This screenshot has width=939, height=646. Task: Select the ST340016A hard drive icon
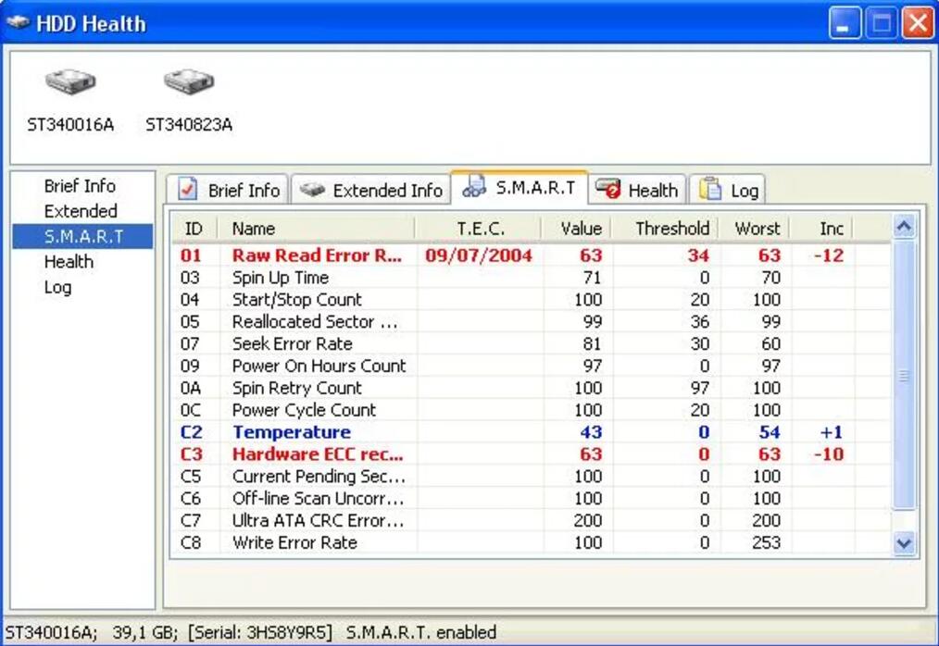(x=69, y=83)
